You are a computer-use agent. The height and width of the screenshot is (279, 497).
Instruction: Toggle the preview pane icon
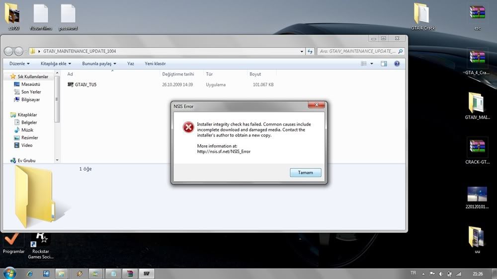pos(384,64)
